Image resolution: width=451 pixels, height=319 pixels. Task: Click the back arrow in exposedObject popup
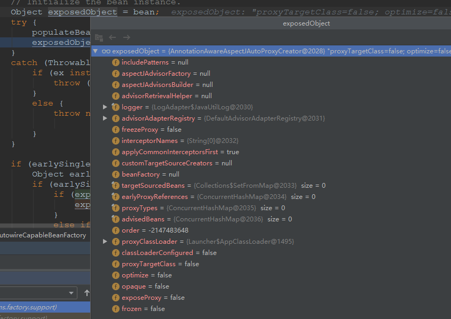[x=113, y=37]
